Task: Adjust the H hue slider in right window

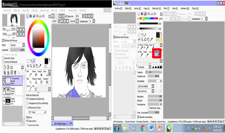Action: pos(149,19)
